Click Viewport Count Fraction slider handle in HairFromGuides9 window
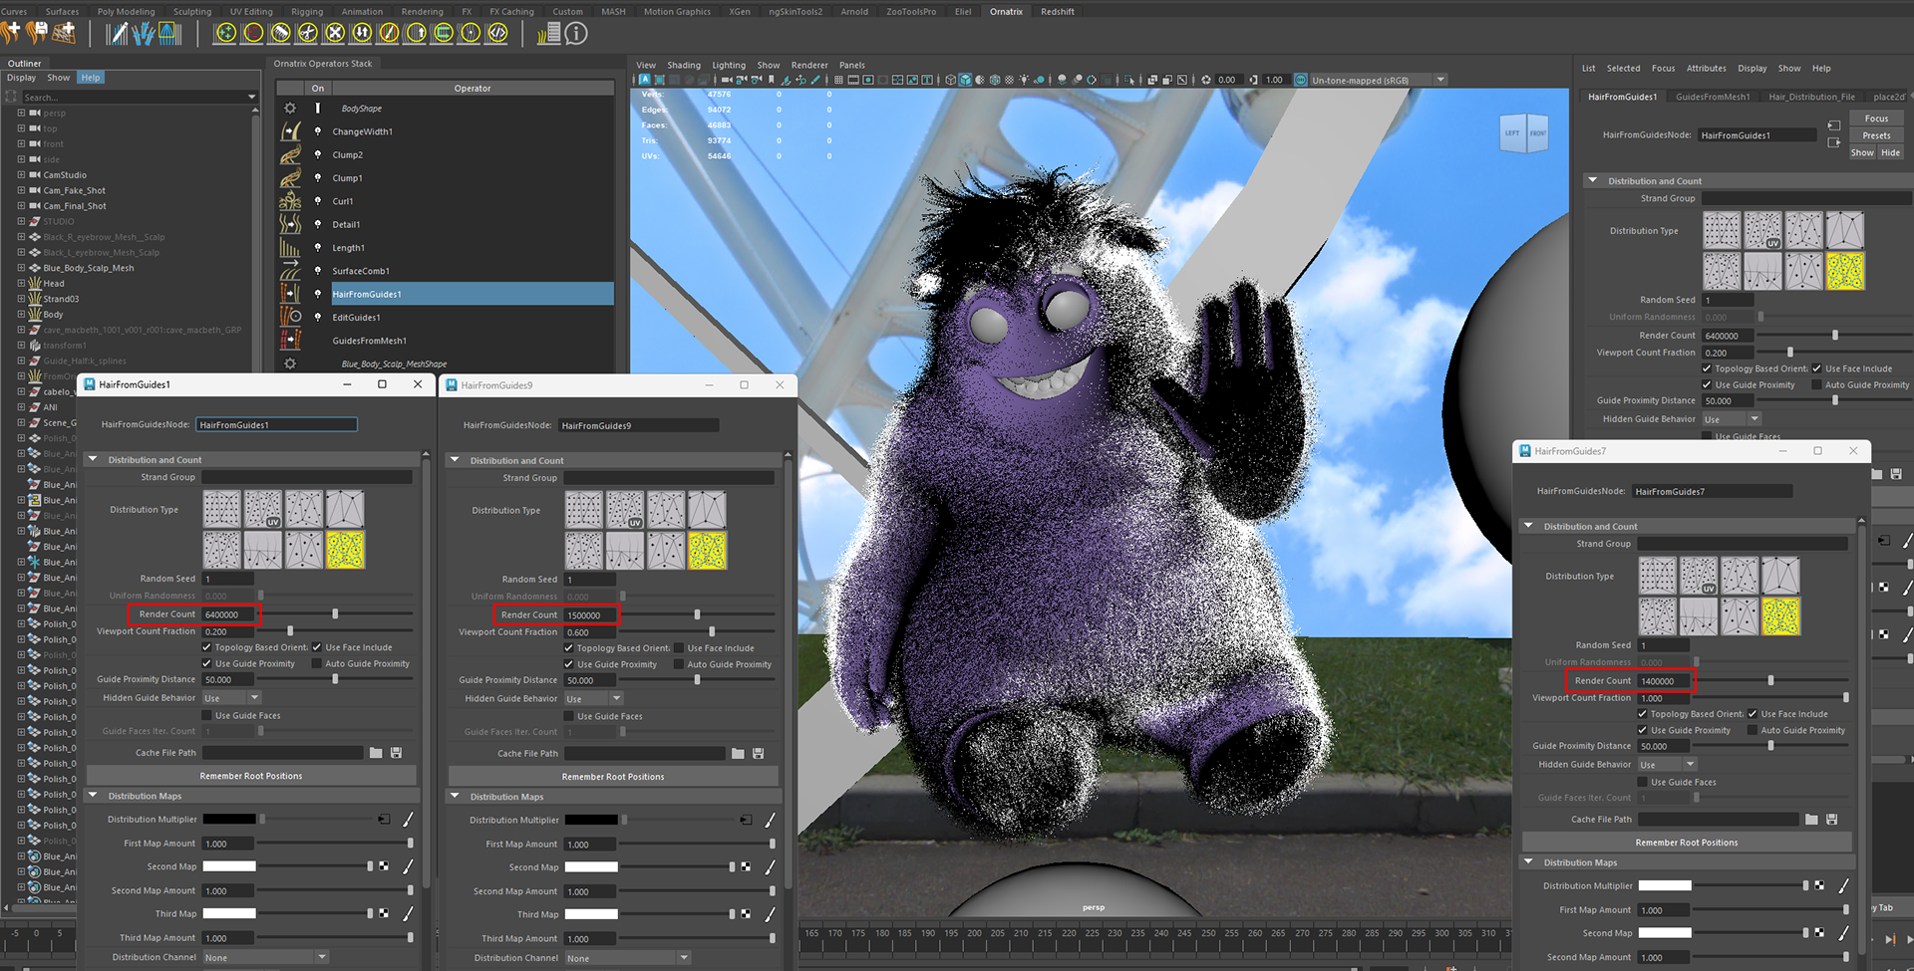Viewport: 1914px width, 971px height. point(712,632)
